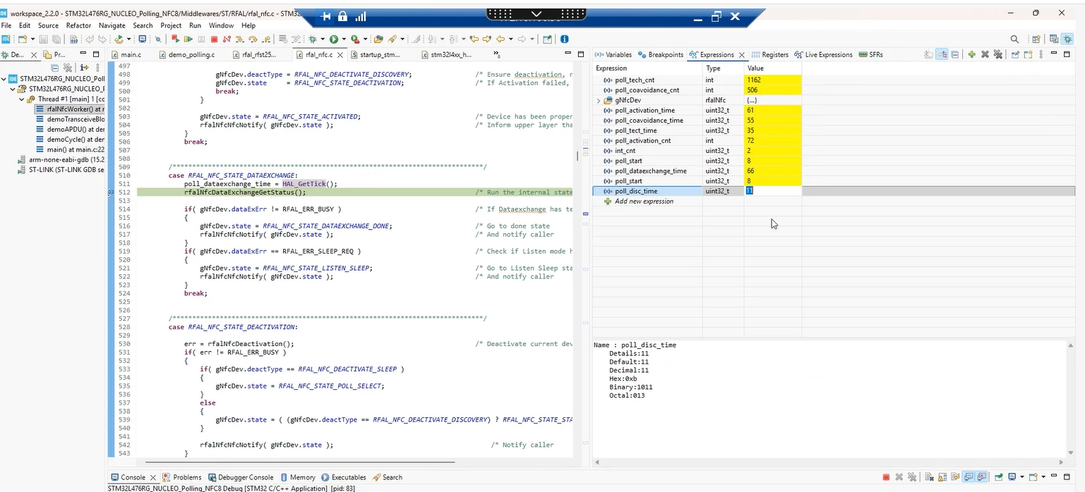
Task: Click Remove all terminated launches in Debug view
Action: pos(68,68)
